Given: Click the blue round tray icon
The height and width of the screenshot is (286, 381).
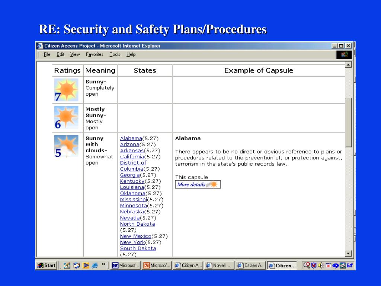Looking at the screenshot, I should (336, 266).
